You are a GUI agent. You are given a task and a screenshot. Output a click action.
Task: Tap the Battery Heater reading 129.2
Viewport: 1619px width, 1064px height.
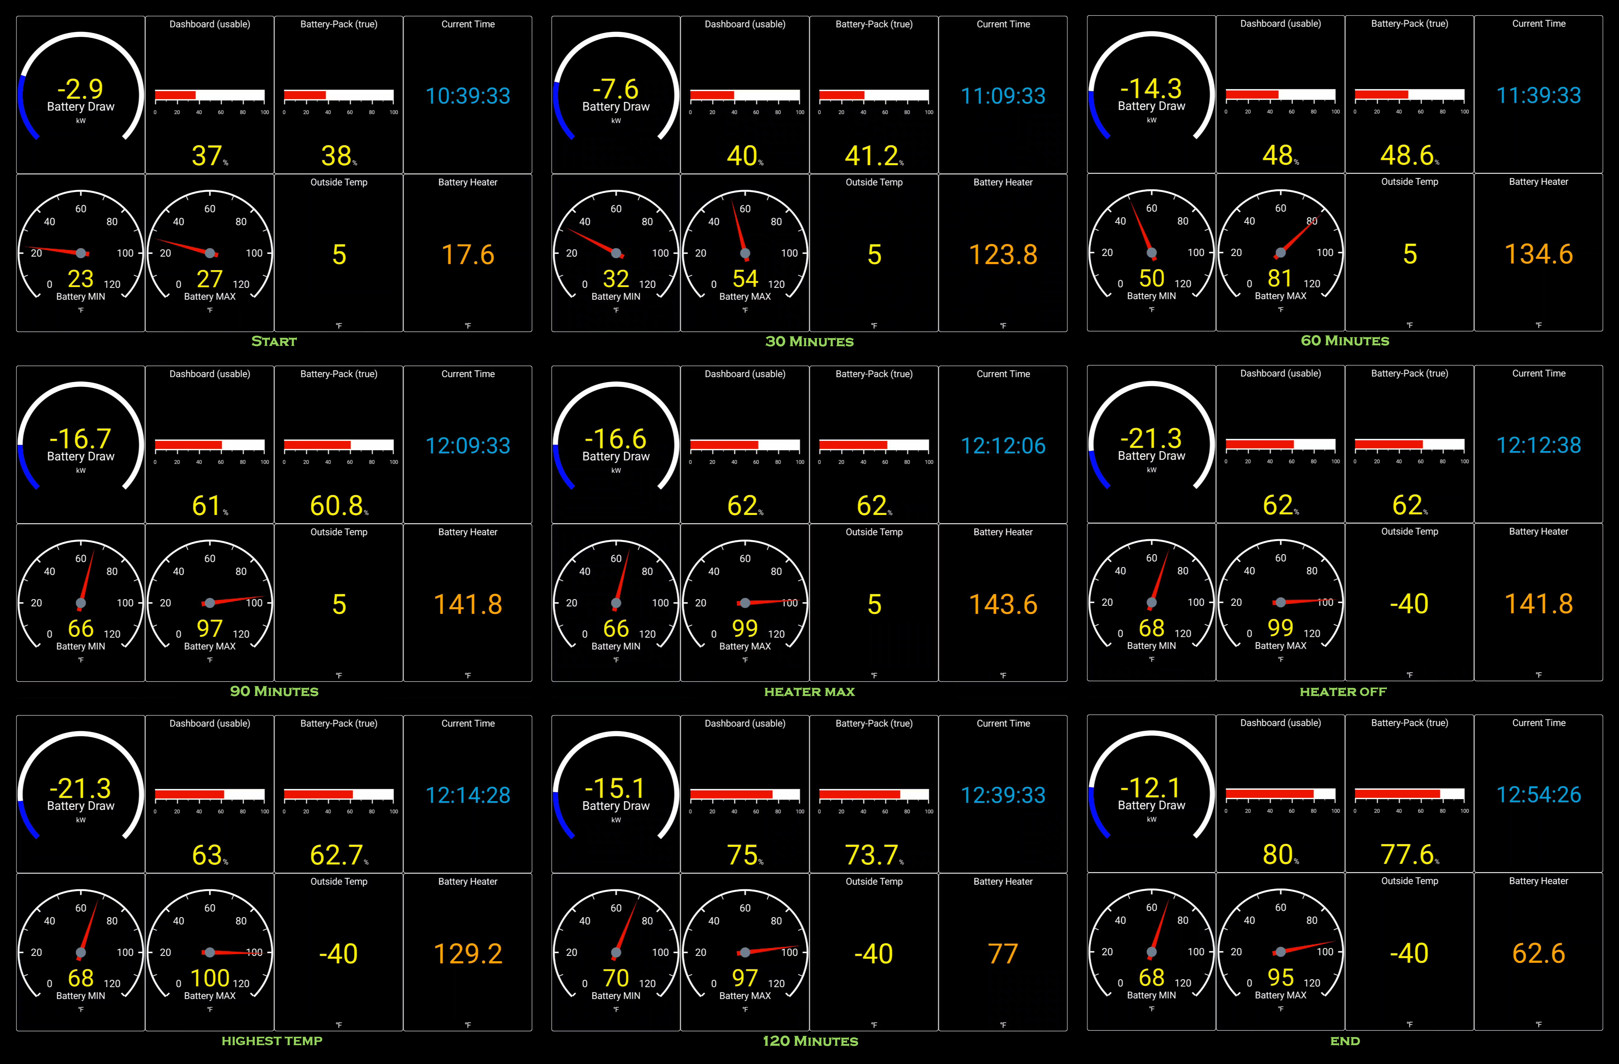click(467, 954)
